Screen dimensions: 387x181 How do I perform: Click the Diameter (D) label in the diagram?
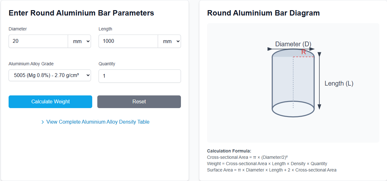tap(293, 44)
